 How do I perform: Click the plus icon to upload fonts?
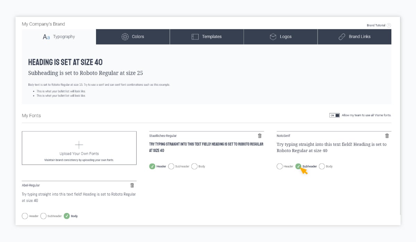click(x=79, y=145)
